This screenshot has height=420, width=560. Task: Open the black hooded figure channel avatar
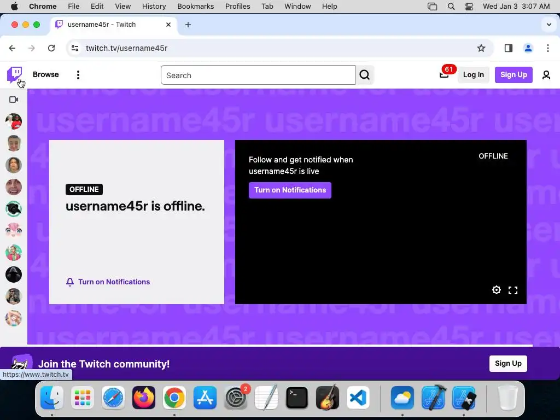pos(14,275)
